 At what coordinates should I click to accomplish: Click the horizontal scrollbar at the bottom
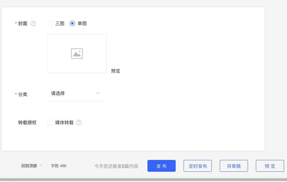click(x=143, y=180)
